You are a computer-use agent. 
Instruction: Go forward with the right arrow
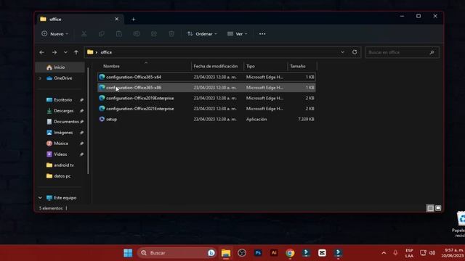click(54, 52)
